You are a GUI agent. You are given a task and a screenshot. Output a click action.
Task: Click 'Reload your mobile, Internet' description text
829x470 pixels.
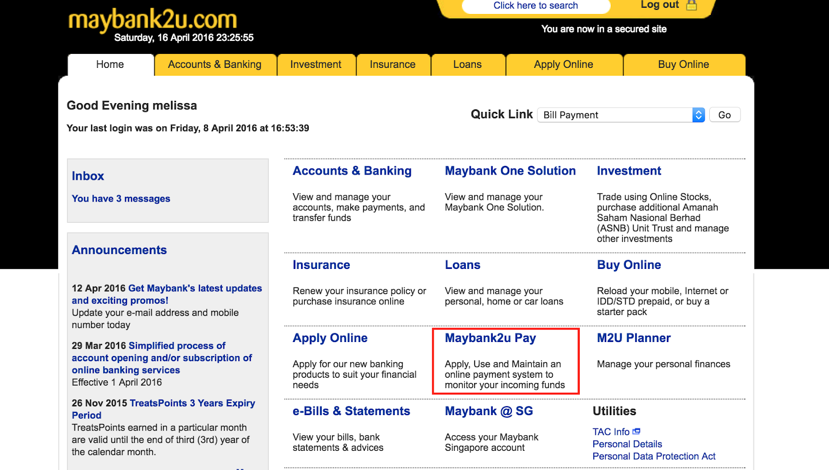click(663, 302)
